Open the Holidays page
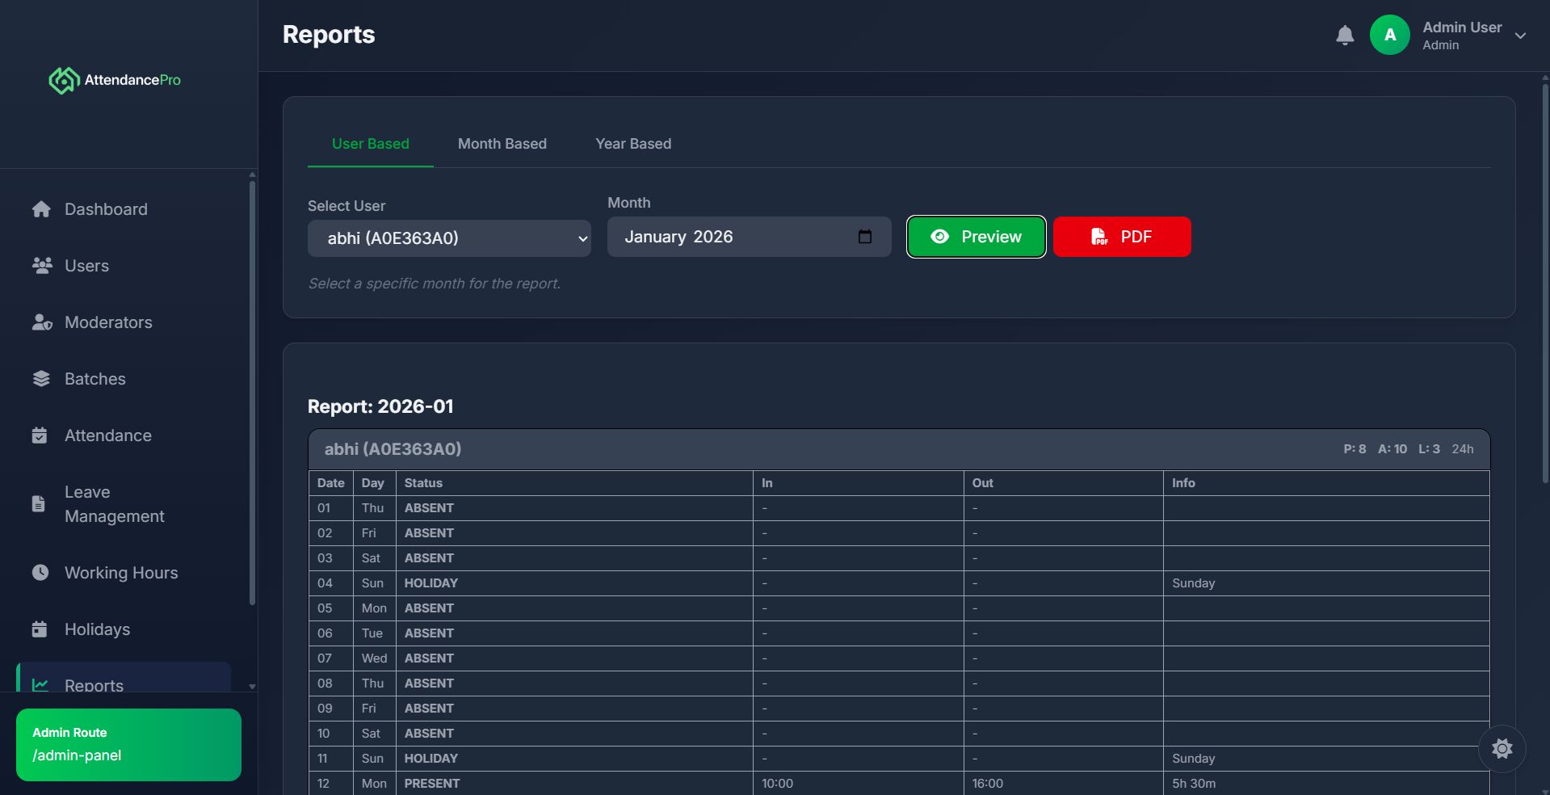 97,629
